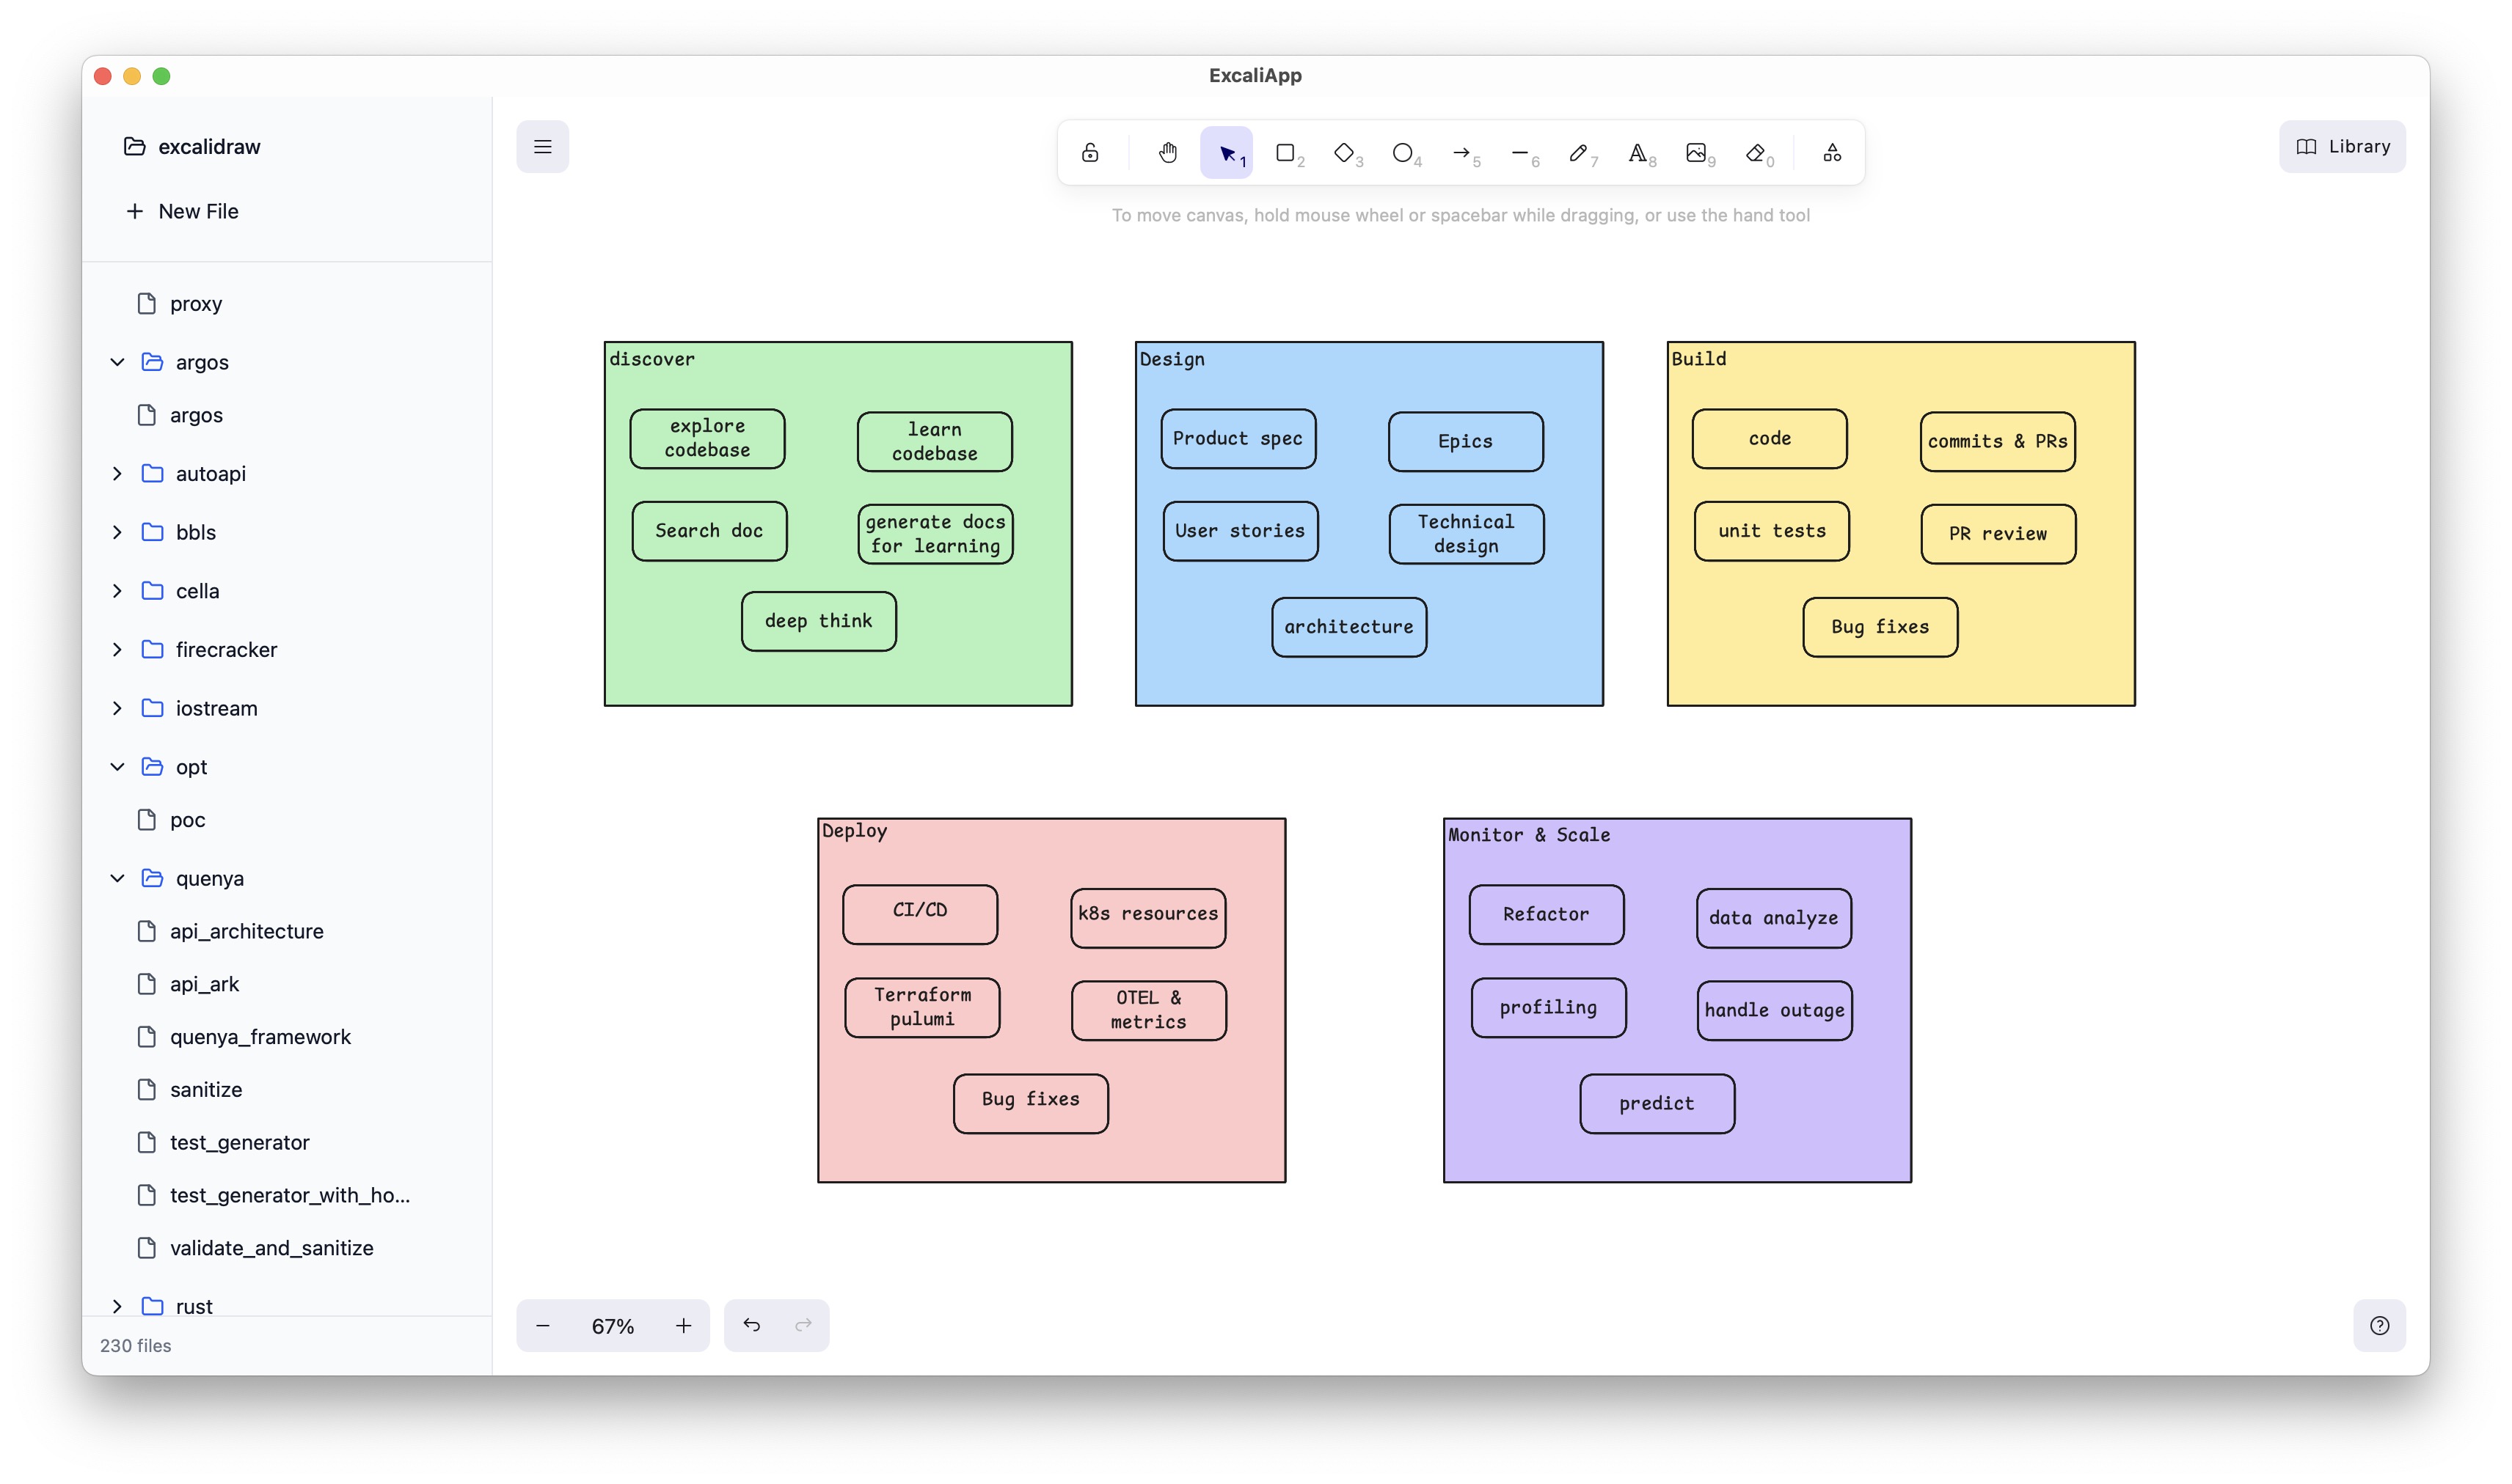The height and width of the screenshot is (1484, 2512).
Task: Select the Hand pan tool
Action: tap(1167, 153)
